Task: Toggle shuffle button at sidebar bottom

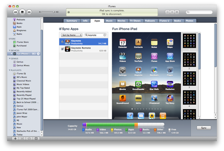Action: [22, 139]
